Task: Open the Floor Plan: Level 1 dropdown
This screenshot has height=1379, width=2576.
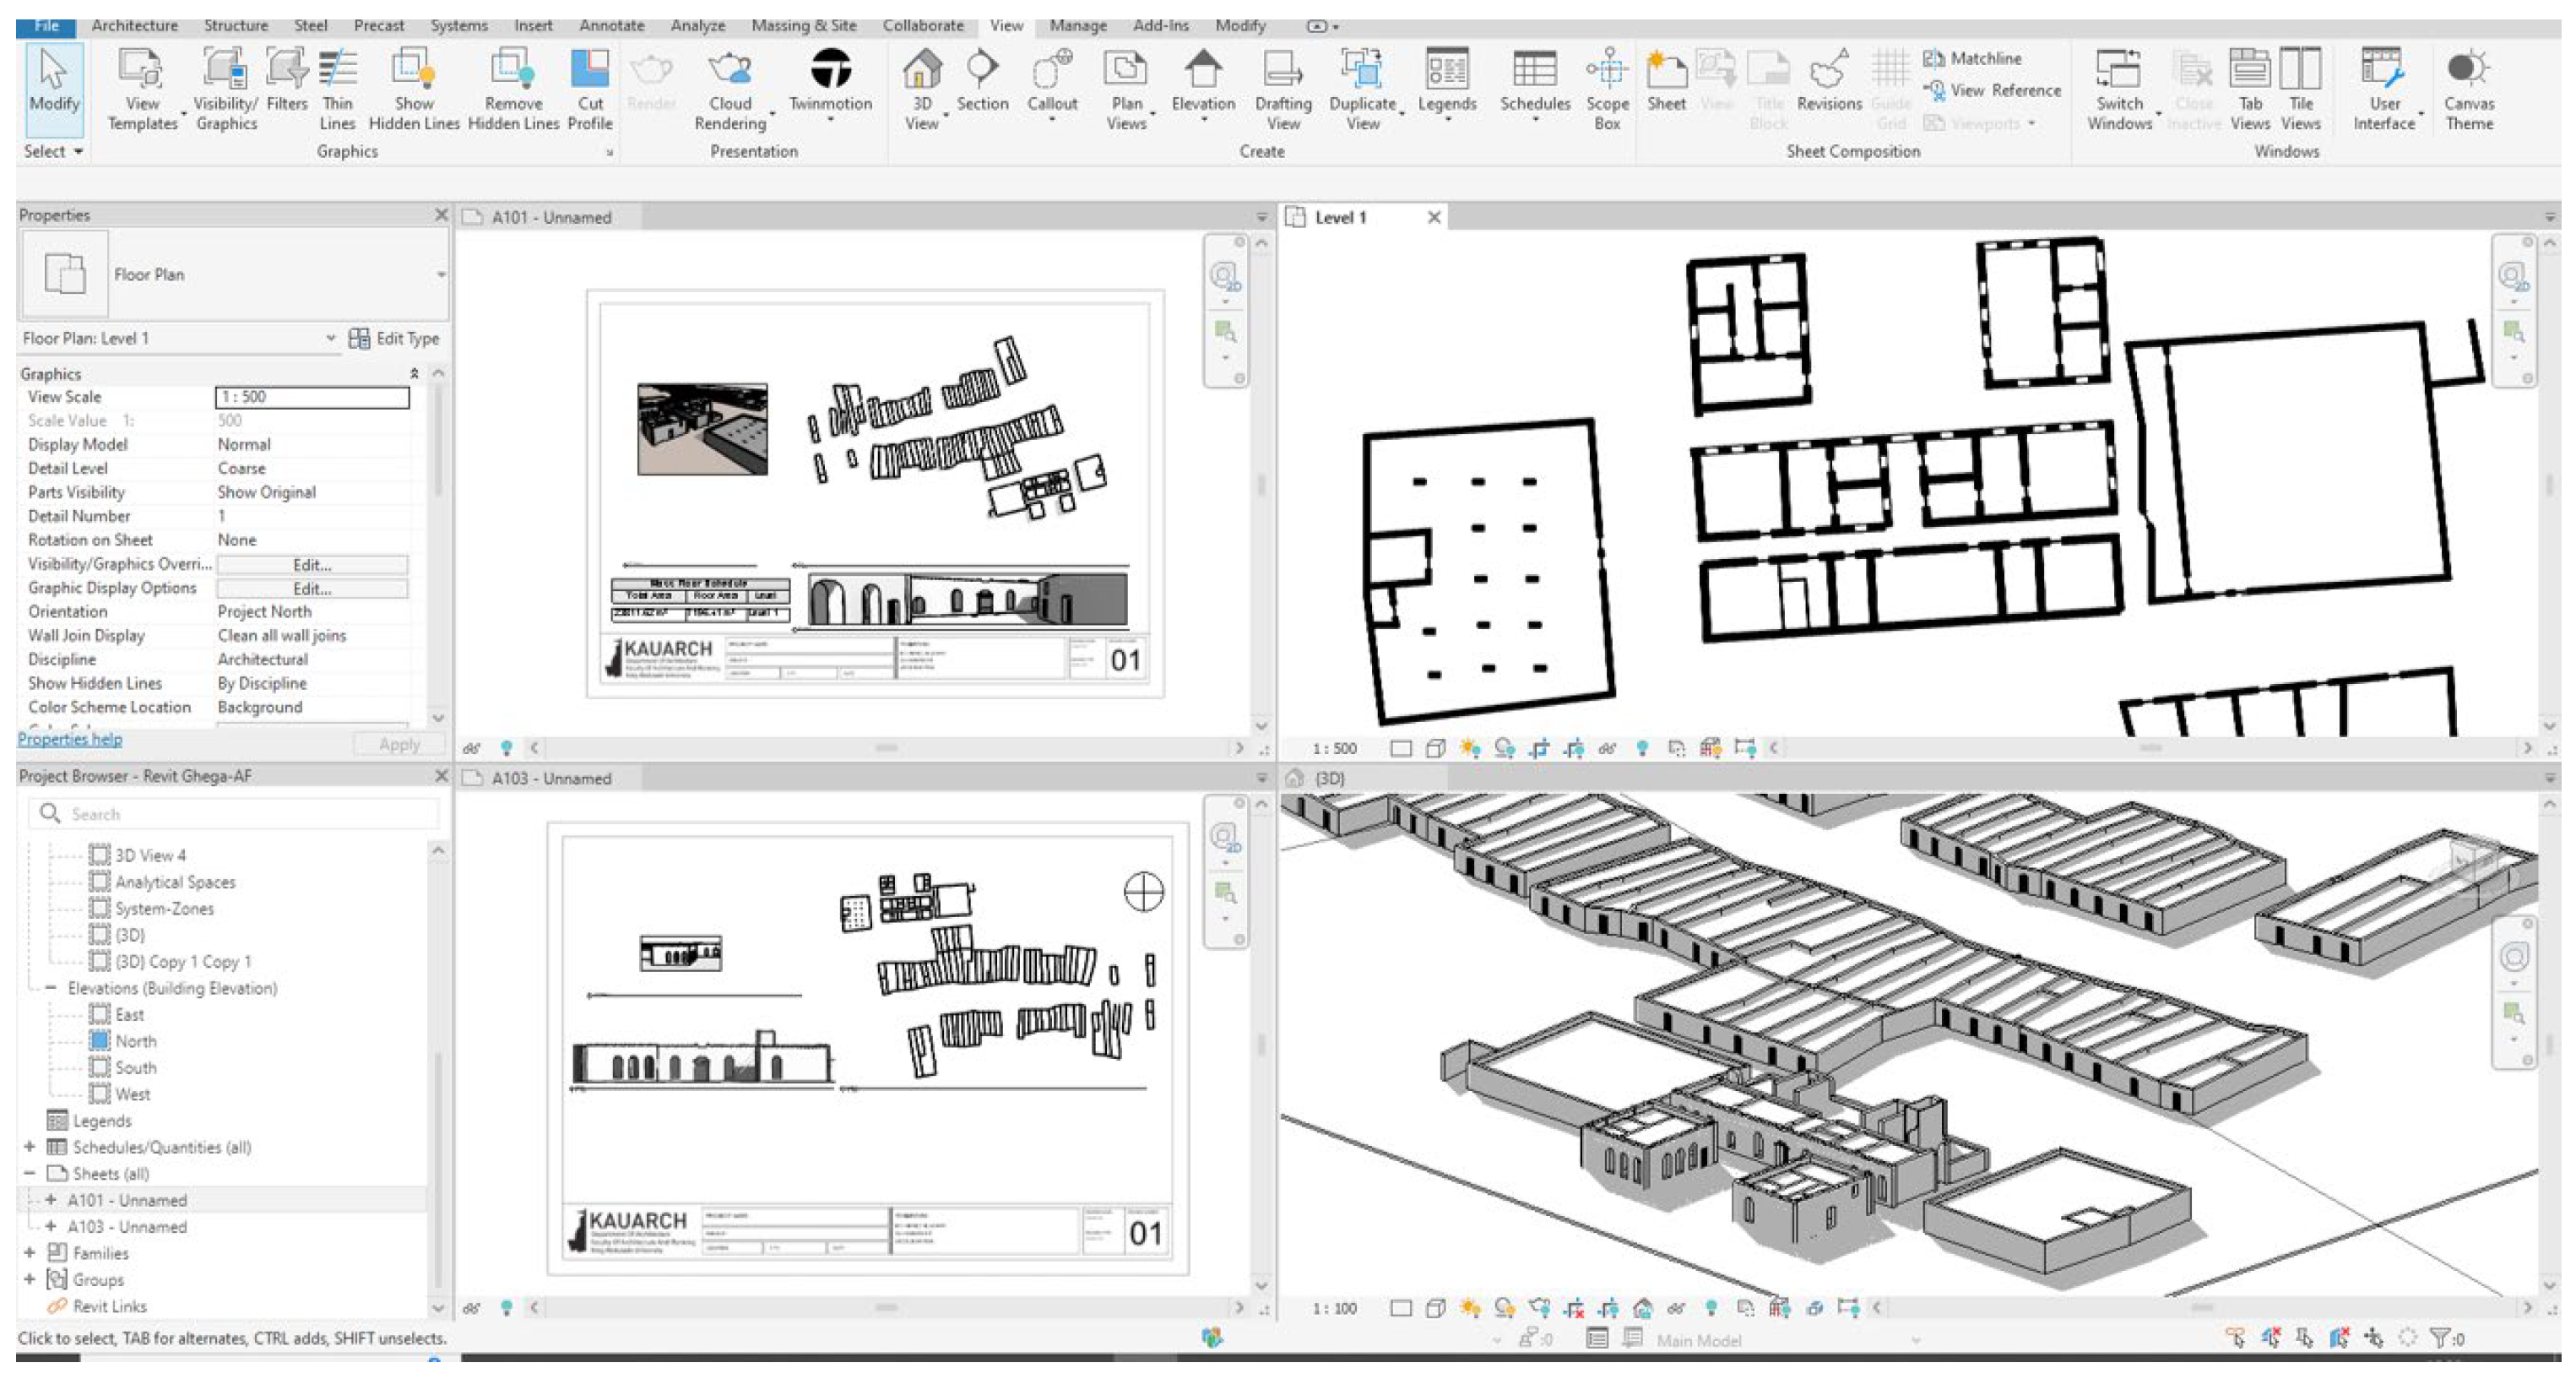Action: (x=330, y=338)
